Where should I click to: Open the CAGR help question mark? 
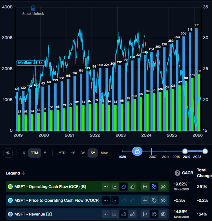coord(178,173)
